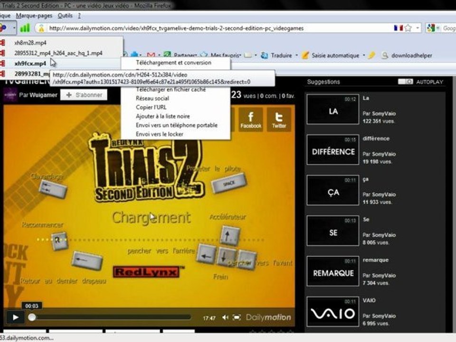Share video via the Facebook button

point(251,119)
